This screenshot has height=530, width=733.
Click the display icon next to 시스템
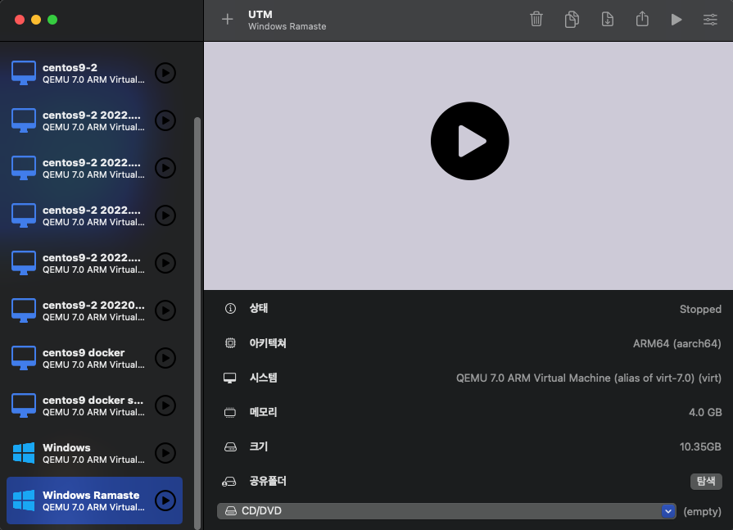[229, 378]
